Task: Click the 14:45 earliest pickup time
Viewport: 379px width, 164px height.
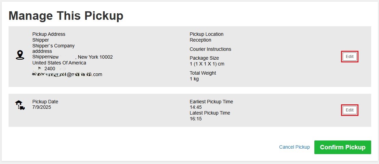Action: (196, 107)
